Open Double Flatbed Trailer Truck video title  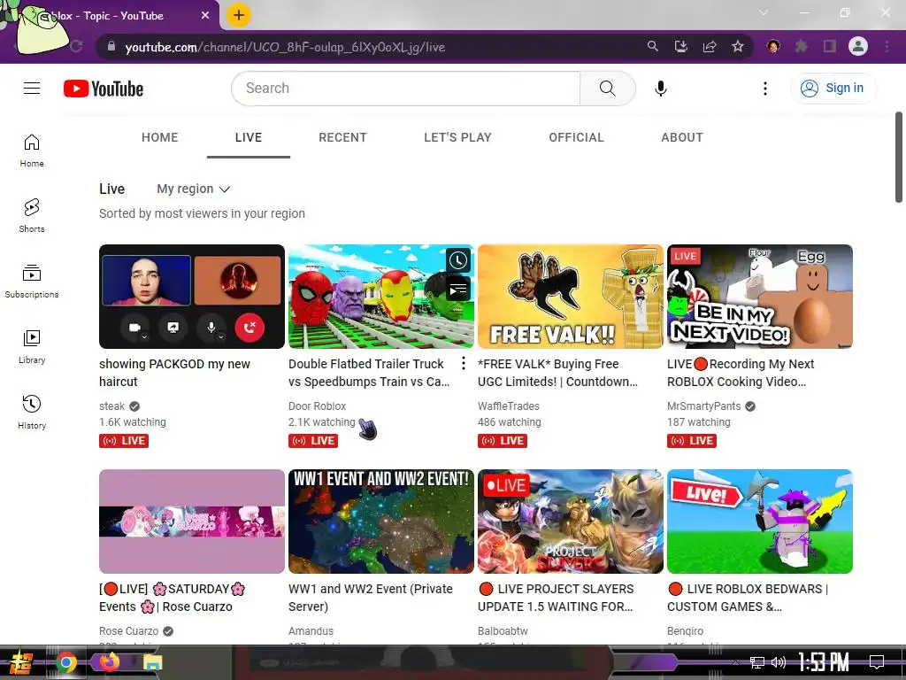coord(369,373)
